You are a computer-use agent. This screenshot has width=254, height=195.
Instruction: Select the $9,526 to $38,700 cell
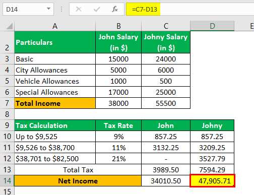click(x=55, y=148)
